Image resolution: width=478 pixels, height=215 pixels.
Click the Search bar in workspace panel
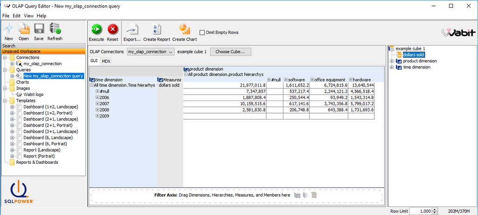(x=43, y=46)
